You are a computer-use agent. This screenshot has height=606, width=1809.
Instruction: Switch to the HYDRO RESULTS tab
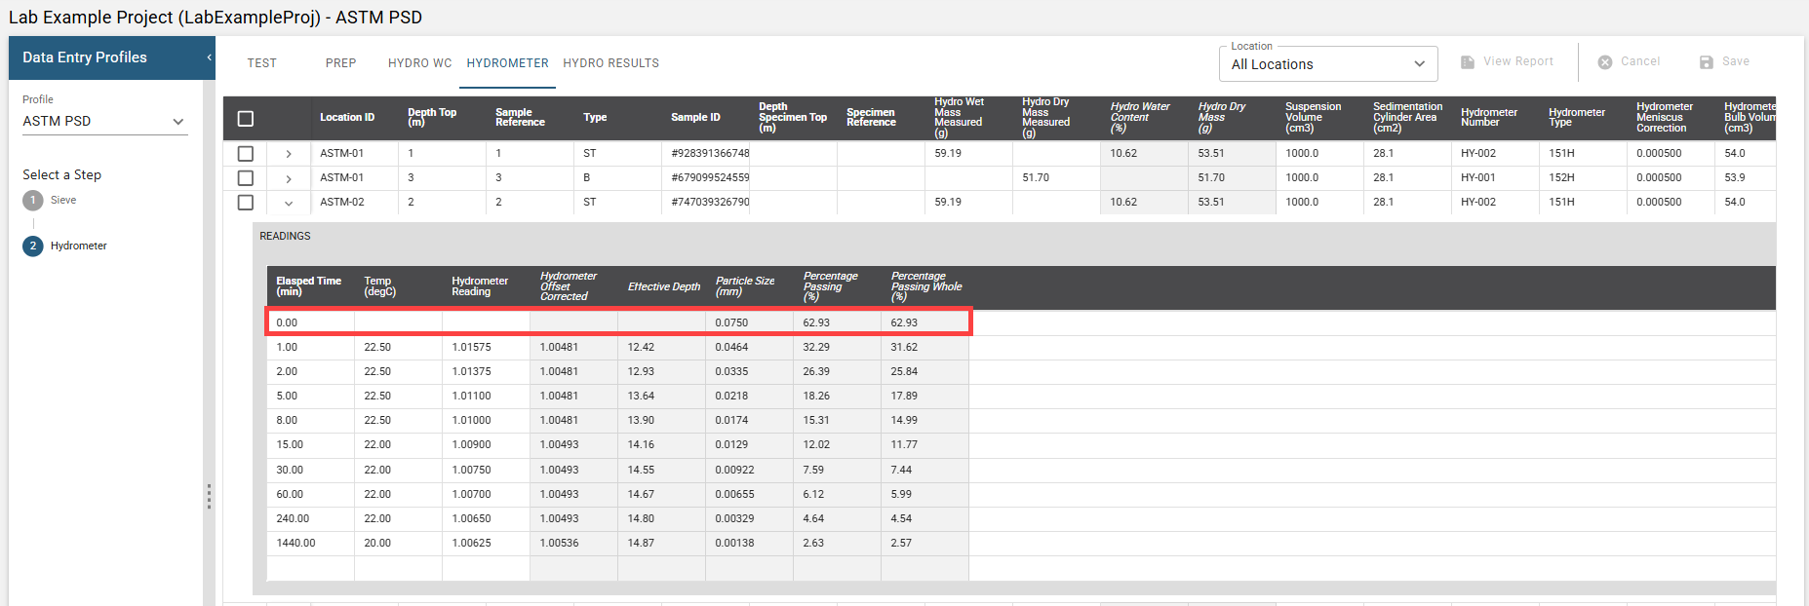[610, 63]
